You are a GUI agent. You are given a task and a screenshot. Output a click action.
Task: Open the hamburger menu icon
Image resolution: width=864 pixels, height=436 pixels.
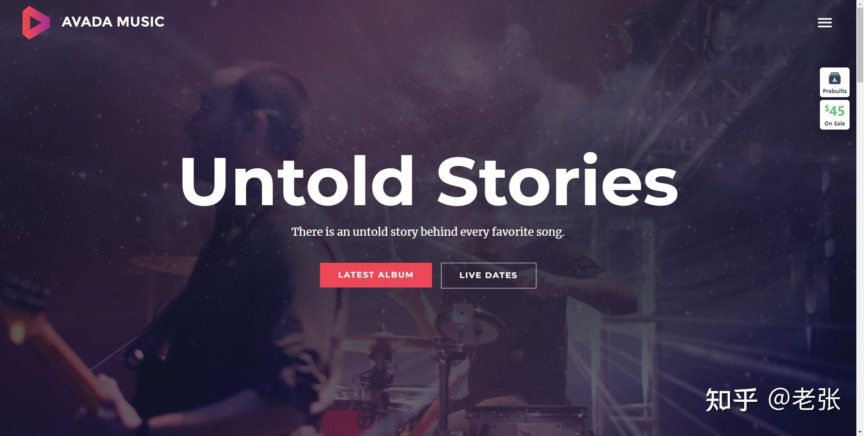[x=824, y=22]
